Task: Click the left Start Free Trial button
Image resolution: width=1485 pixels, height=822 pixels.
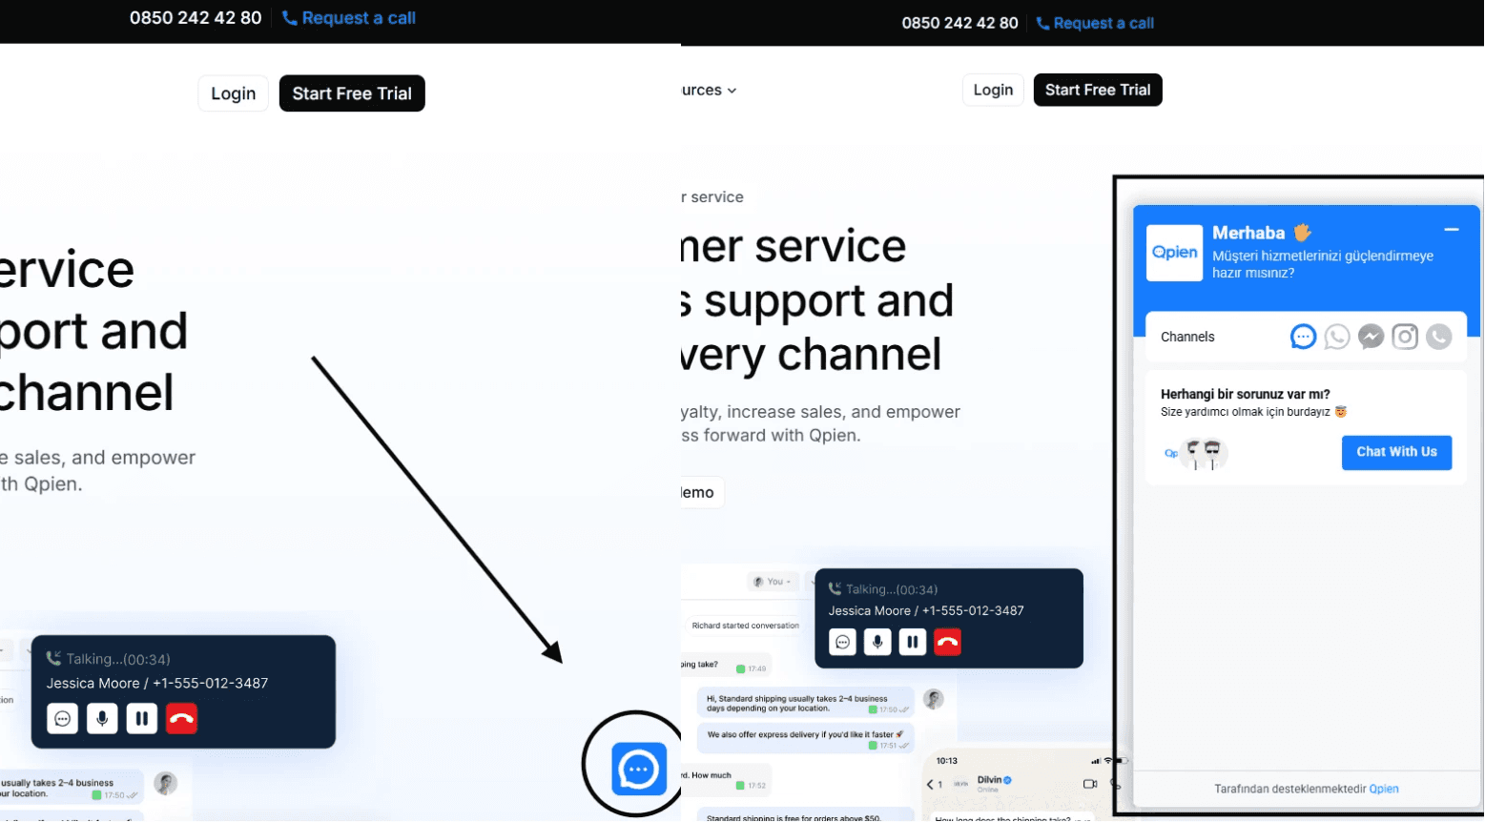Action: [x=352, y=93]
